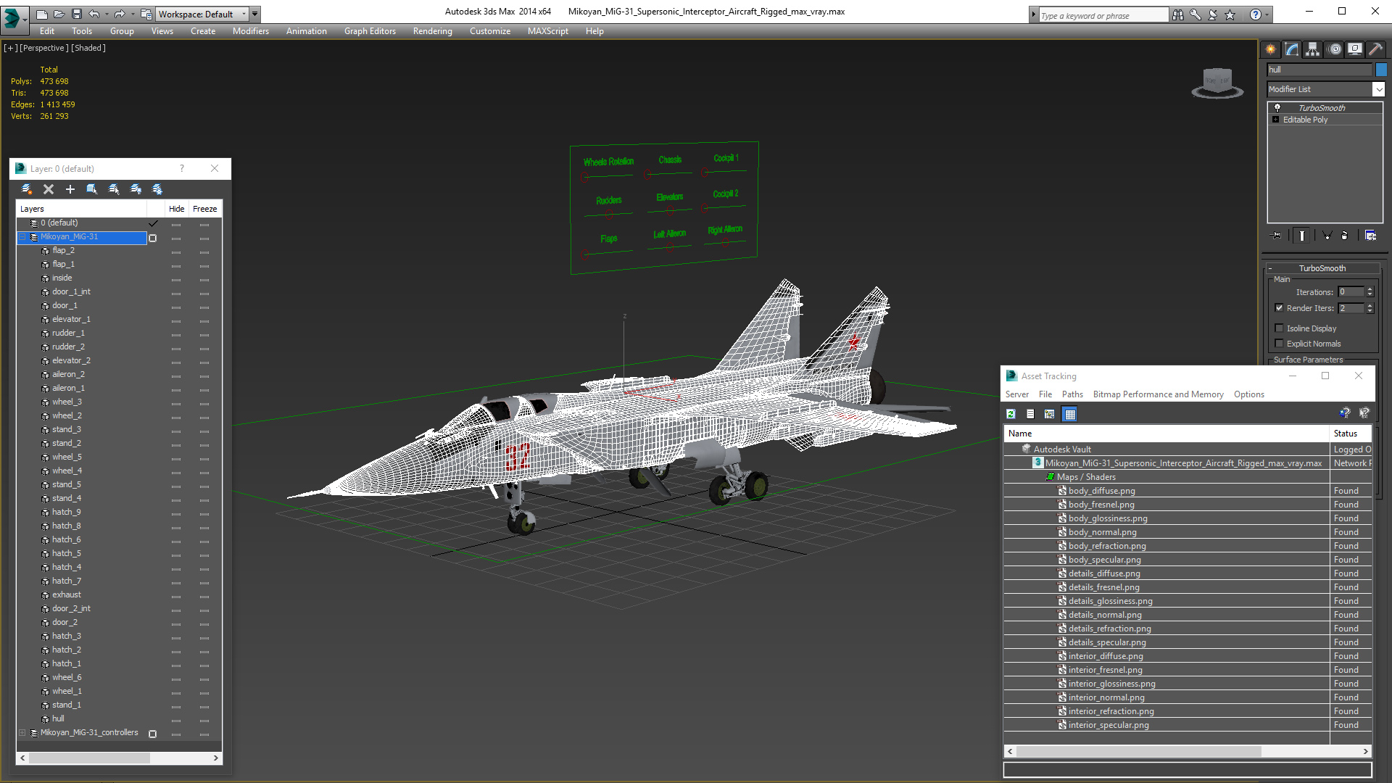
Task: Click the Hide column header in Layer dialog
Action: point(176,209)
